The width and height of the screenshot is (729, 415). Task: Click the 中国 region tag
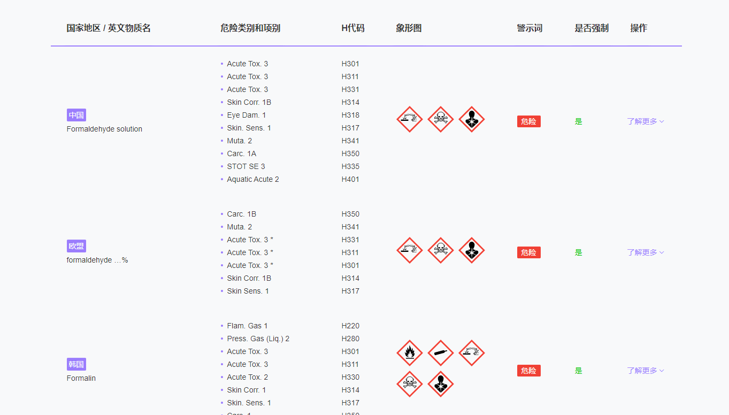76,115
